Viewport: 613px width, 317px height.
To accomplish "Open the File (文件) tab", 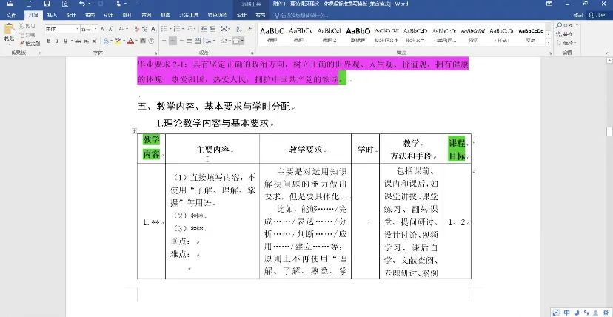I will coord(12,16).
